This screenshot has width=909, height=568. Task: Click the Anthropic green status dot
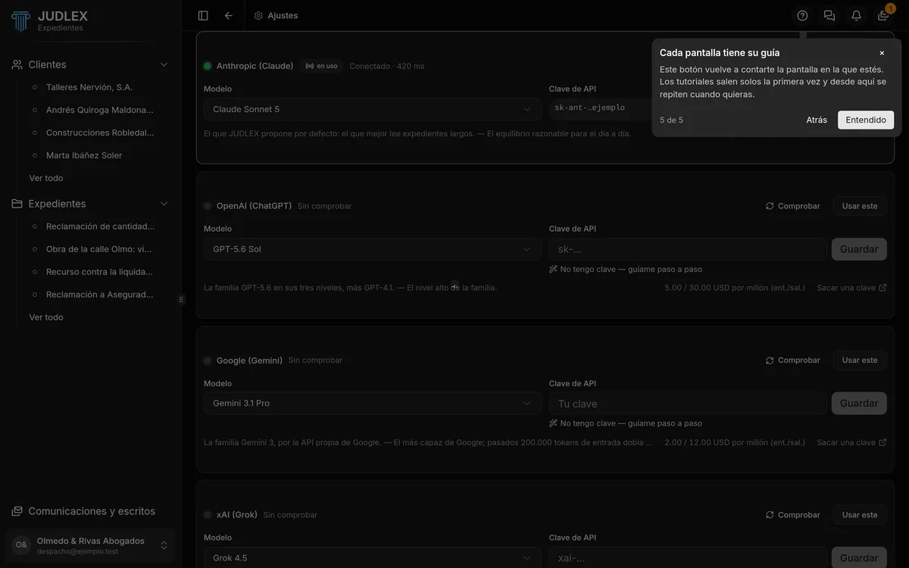click(x=208, y=66)
